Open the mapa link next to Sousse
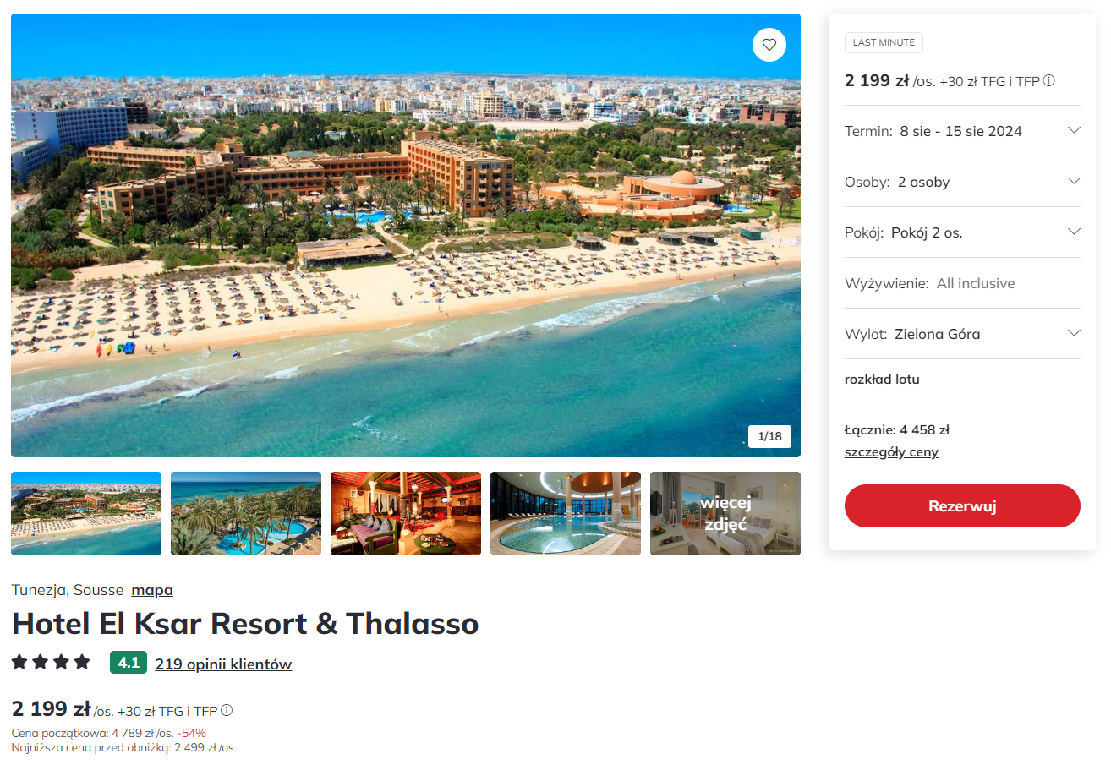Image resolution: width=1111 pixels, height=765 pixels. click(x=152, y=590)
